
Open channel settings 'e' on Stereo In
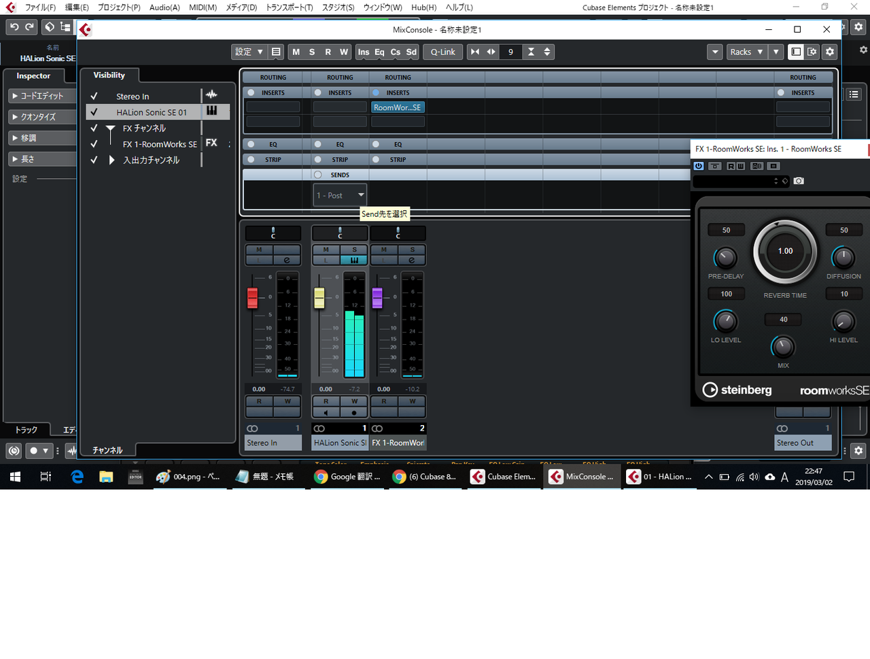287,260
